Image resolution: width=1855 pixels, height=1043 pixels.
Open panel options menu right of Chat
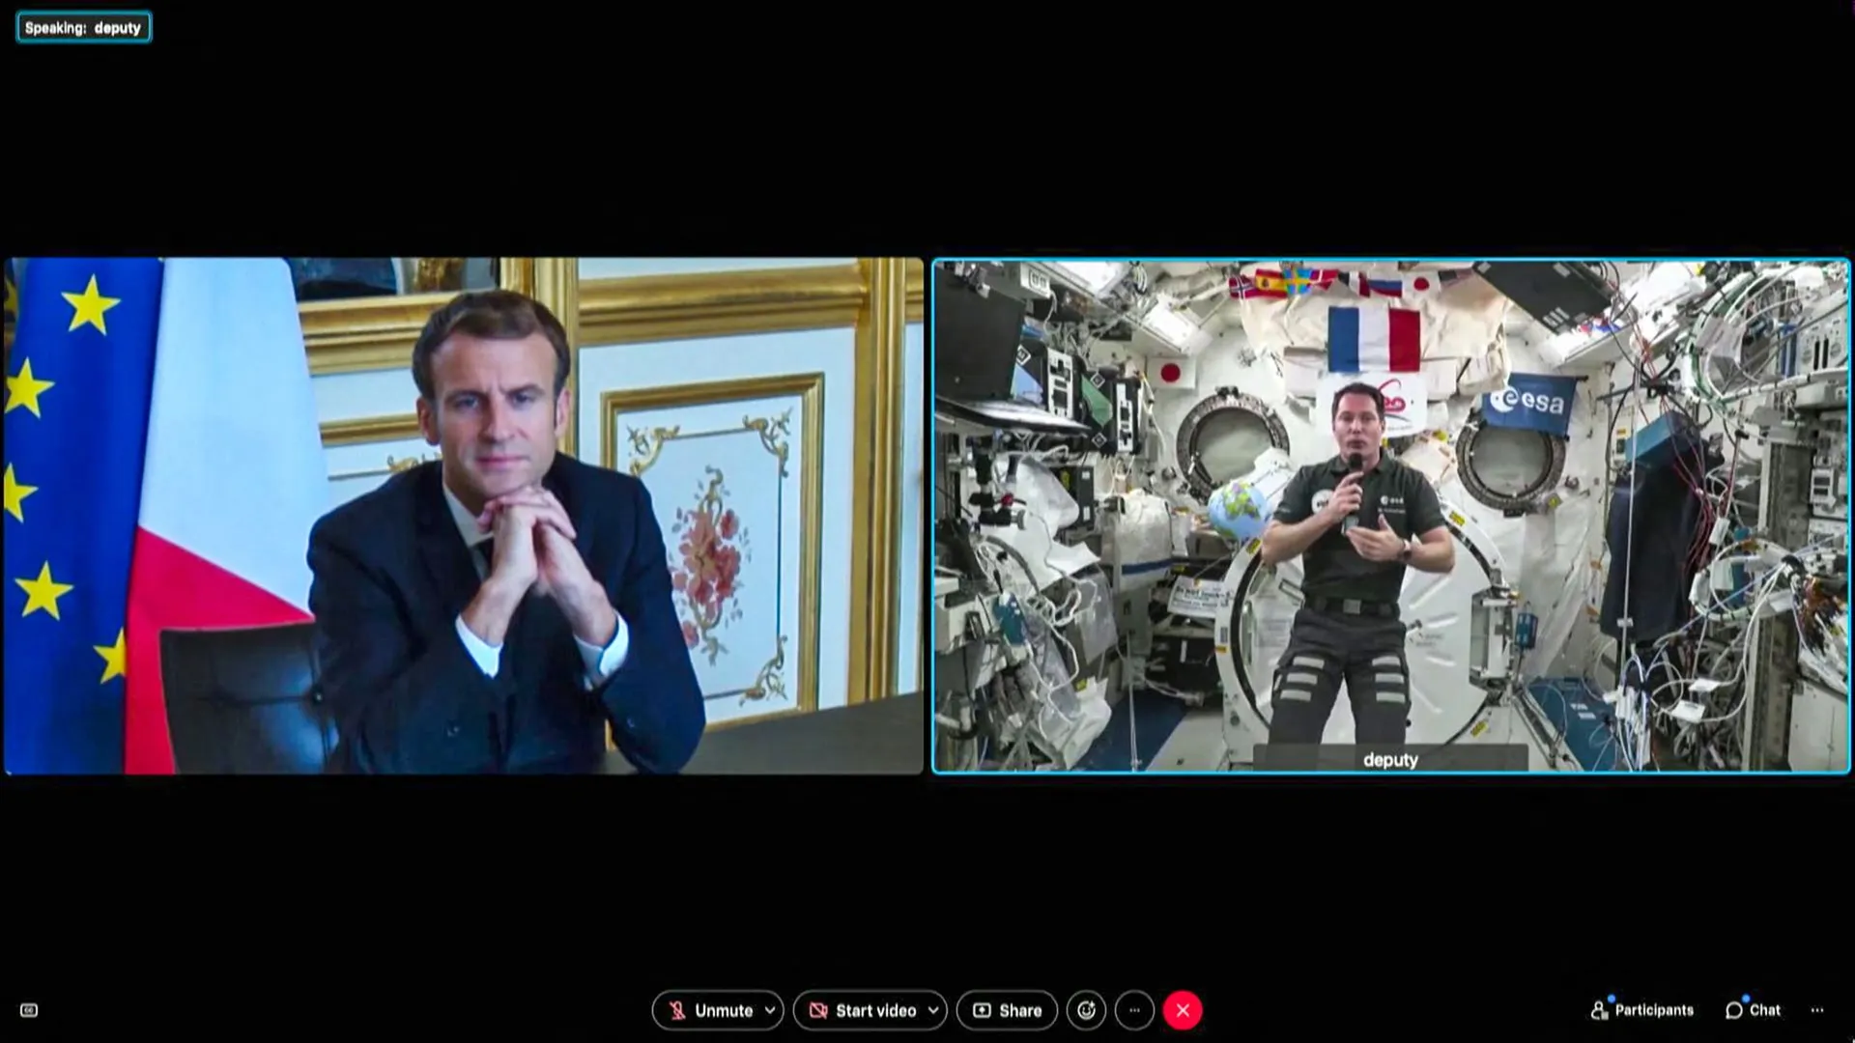pyautogui.click(x=1817, y=1010)
